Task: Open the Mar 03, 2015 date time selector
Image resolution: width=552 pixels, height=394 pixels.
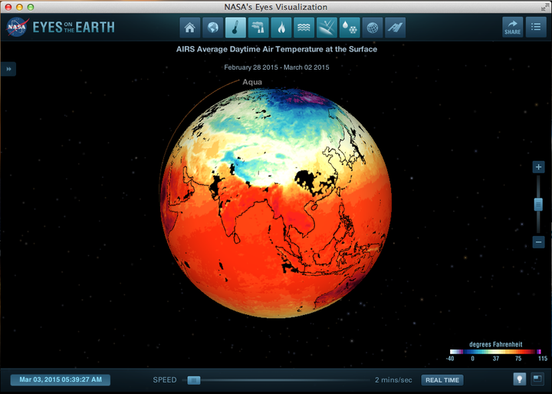Action: coord(61,380)
